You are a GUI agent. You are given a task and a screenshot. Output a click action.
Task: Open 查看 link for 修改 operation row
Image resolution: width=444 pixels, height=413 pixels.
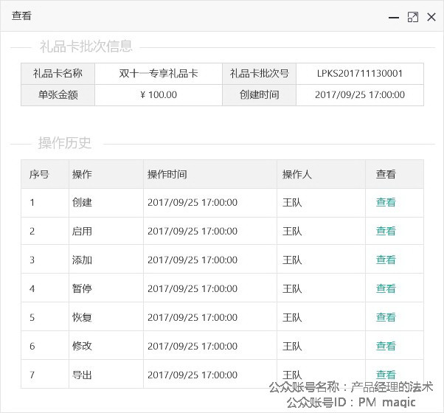(386, 346)
